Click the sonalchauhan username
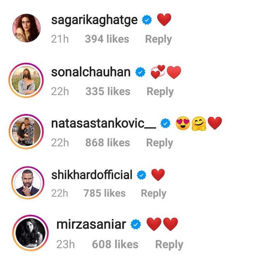The width and height of the screenshot is (265, 267). [91, 72]
